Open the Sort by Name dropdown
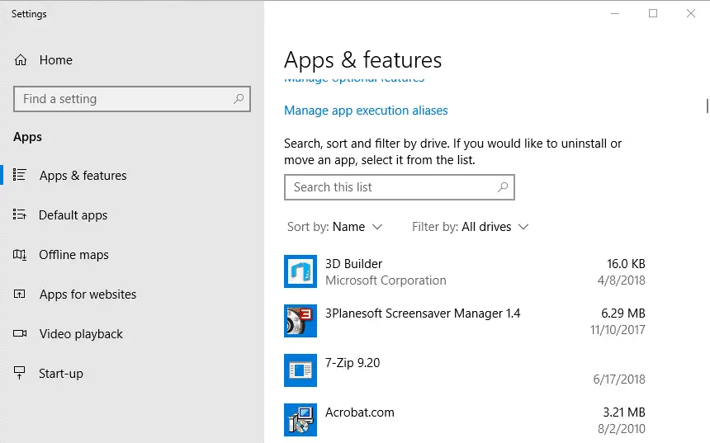This screenshot has width=710, height=443. click(x=335, y=227)
